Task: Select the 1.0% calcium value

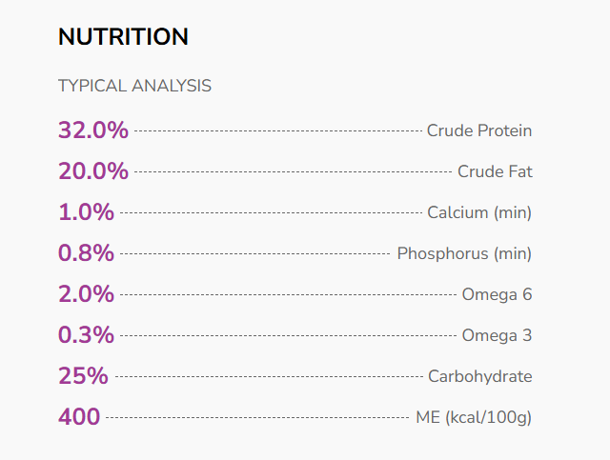Action: 86,212
